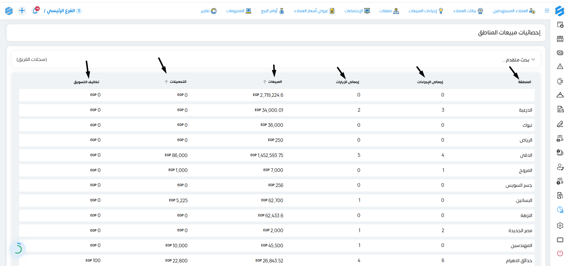569x266 pixels.
Task: Select the مصر الجديدة region row
Action: tap(277, 230)
